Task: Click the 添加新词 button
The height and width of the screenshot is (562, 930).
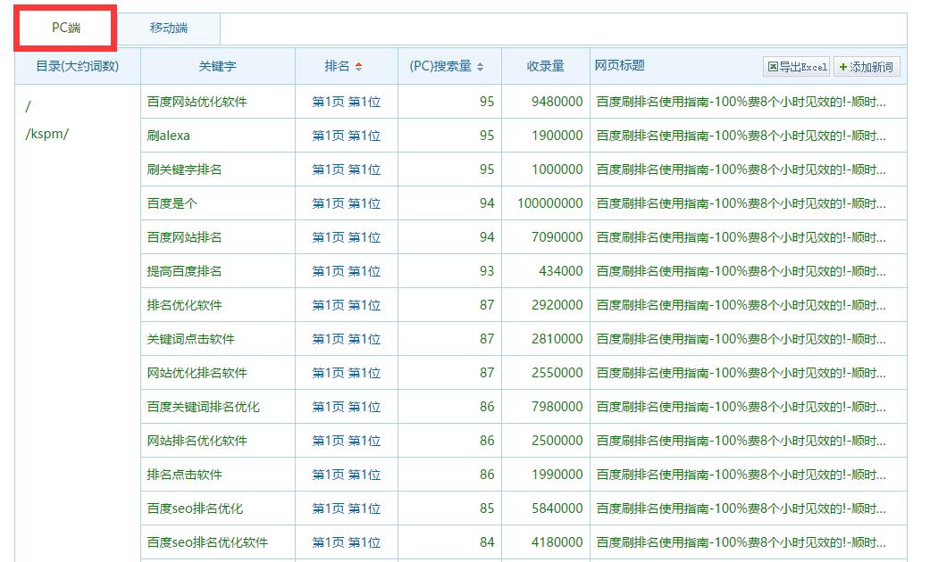Action: (x=864, y=66)
